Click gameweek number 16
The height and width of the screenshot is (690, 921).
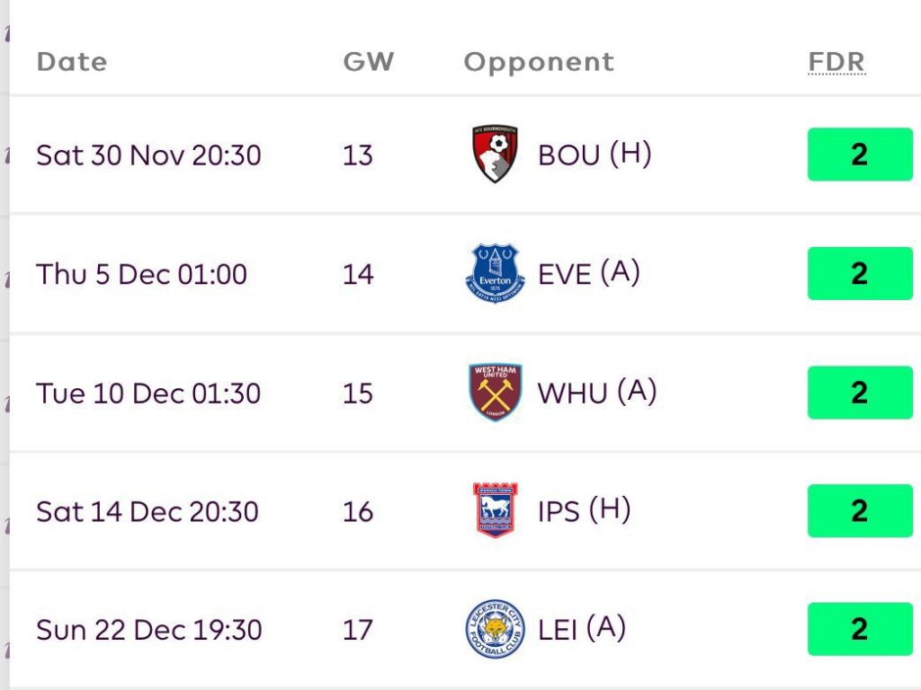point(357,511)
